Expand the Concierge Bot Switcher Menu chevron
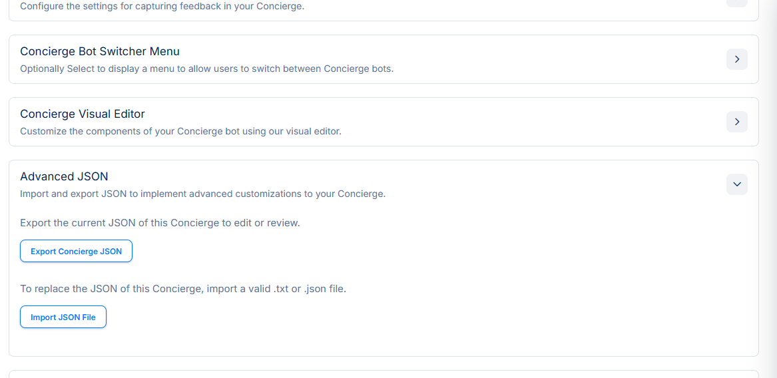This screenshot has width=777, height=378. click(736, 59)
